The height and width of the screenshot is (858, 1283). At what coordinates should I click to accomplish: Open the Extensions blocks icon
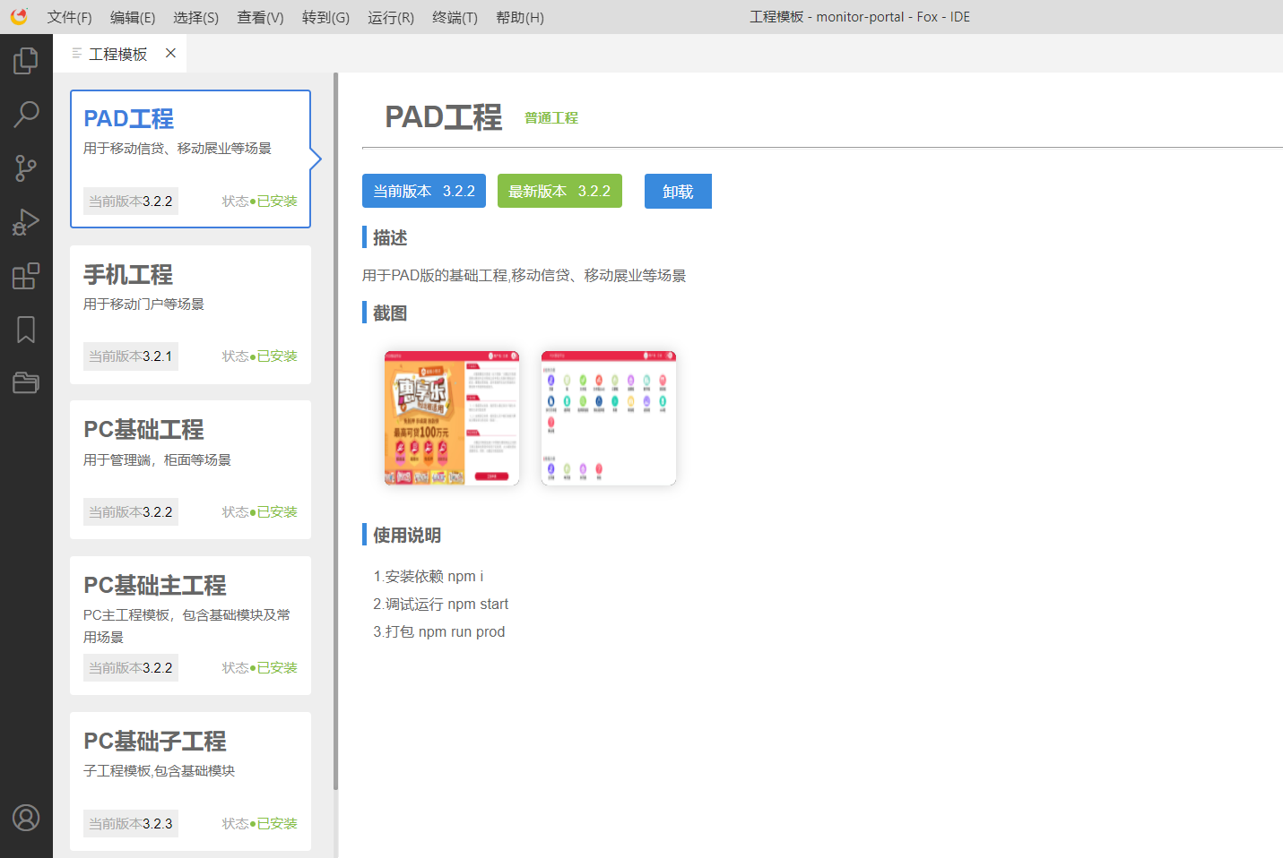coord(26,276)
